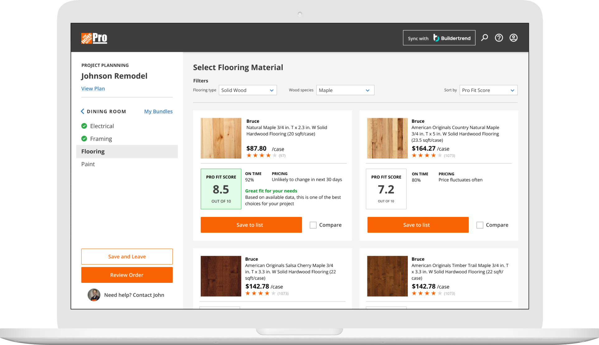Viewport: 599px width, 345px height.
Task: Click the help question mark icon
Action: click(x=499, y=38)
